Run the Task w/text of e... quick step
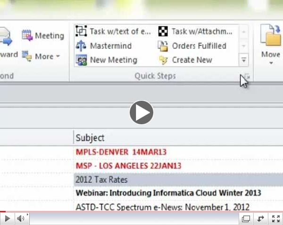The image size is (283, 225). click(120, 32)
